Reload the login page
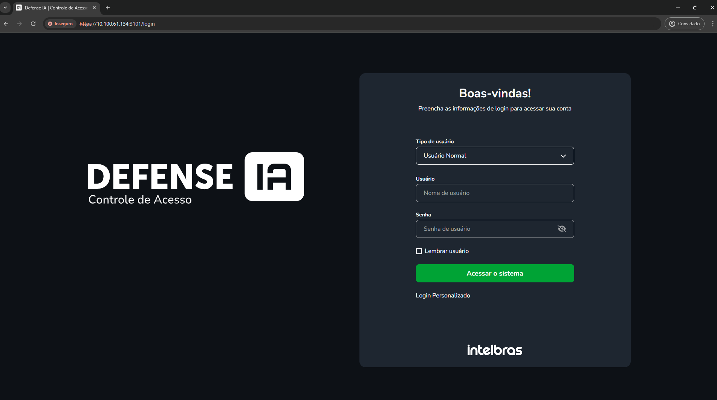The image size is (717, 400). (x=33, y=24)
